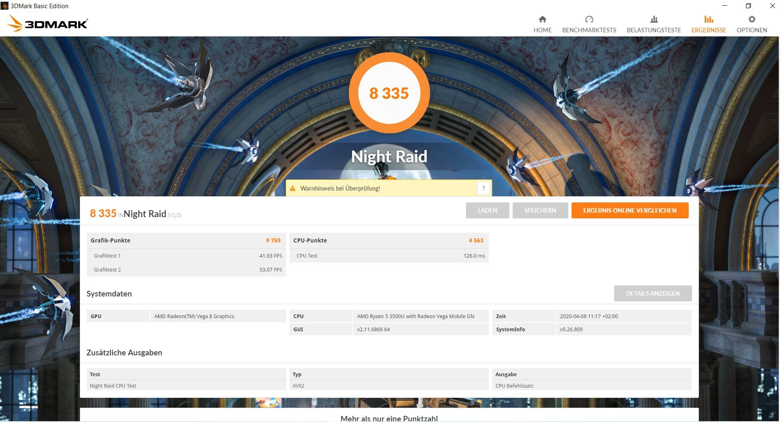The width and height of the screenshot is (780, 422).
Task: Click AMD Radeon(TM) Vega 8 Graphics text
Action: coord(194,316)
